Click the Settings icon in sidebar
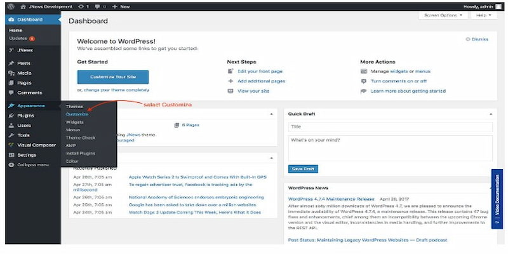Screen dimensions: 508x254 (11, 155)
